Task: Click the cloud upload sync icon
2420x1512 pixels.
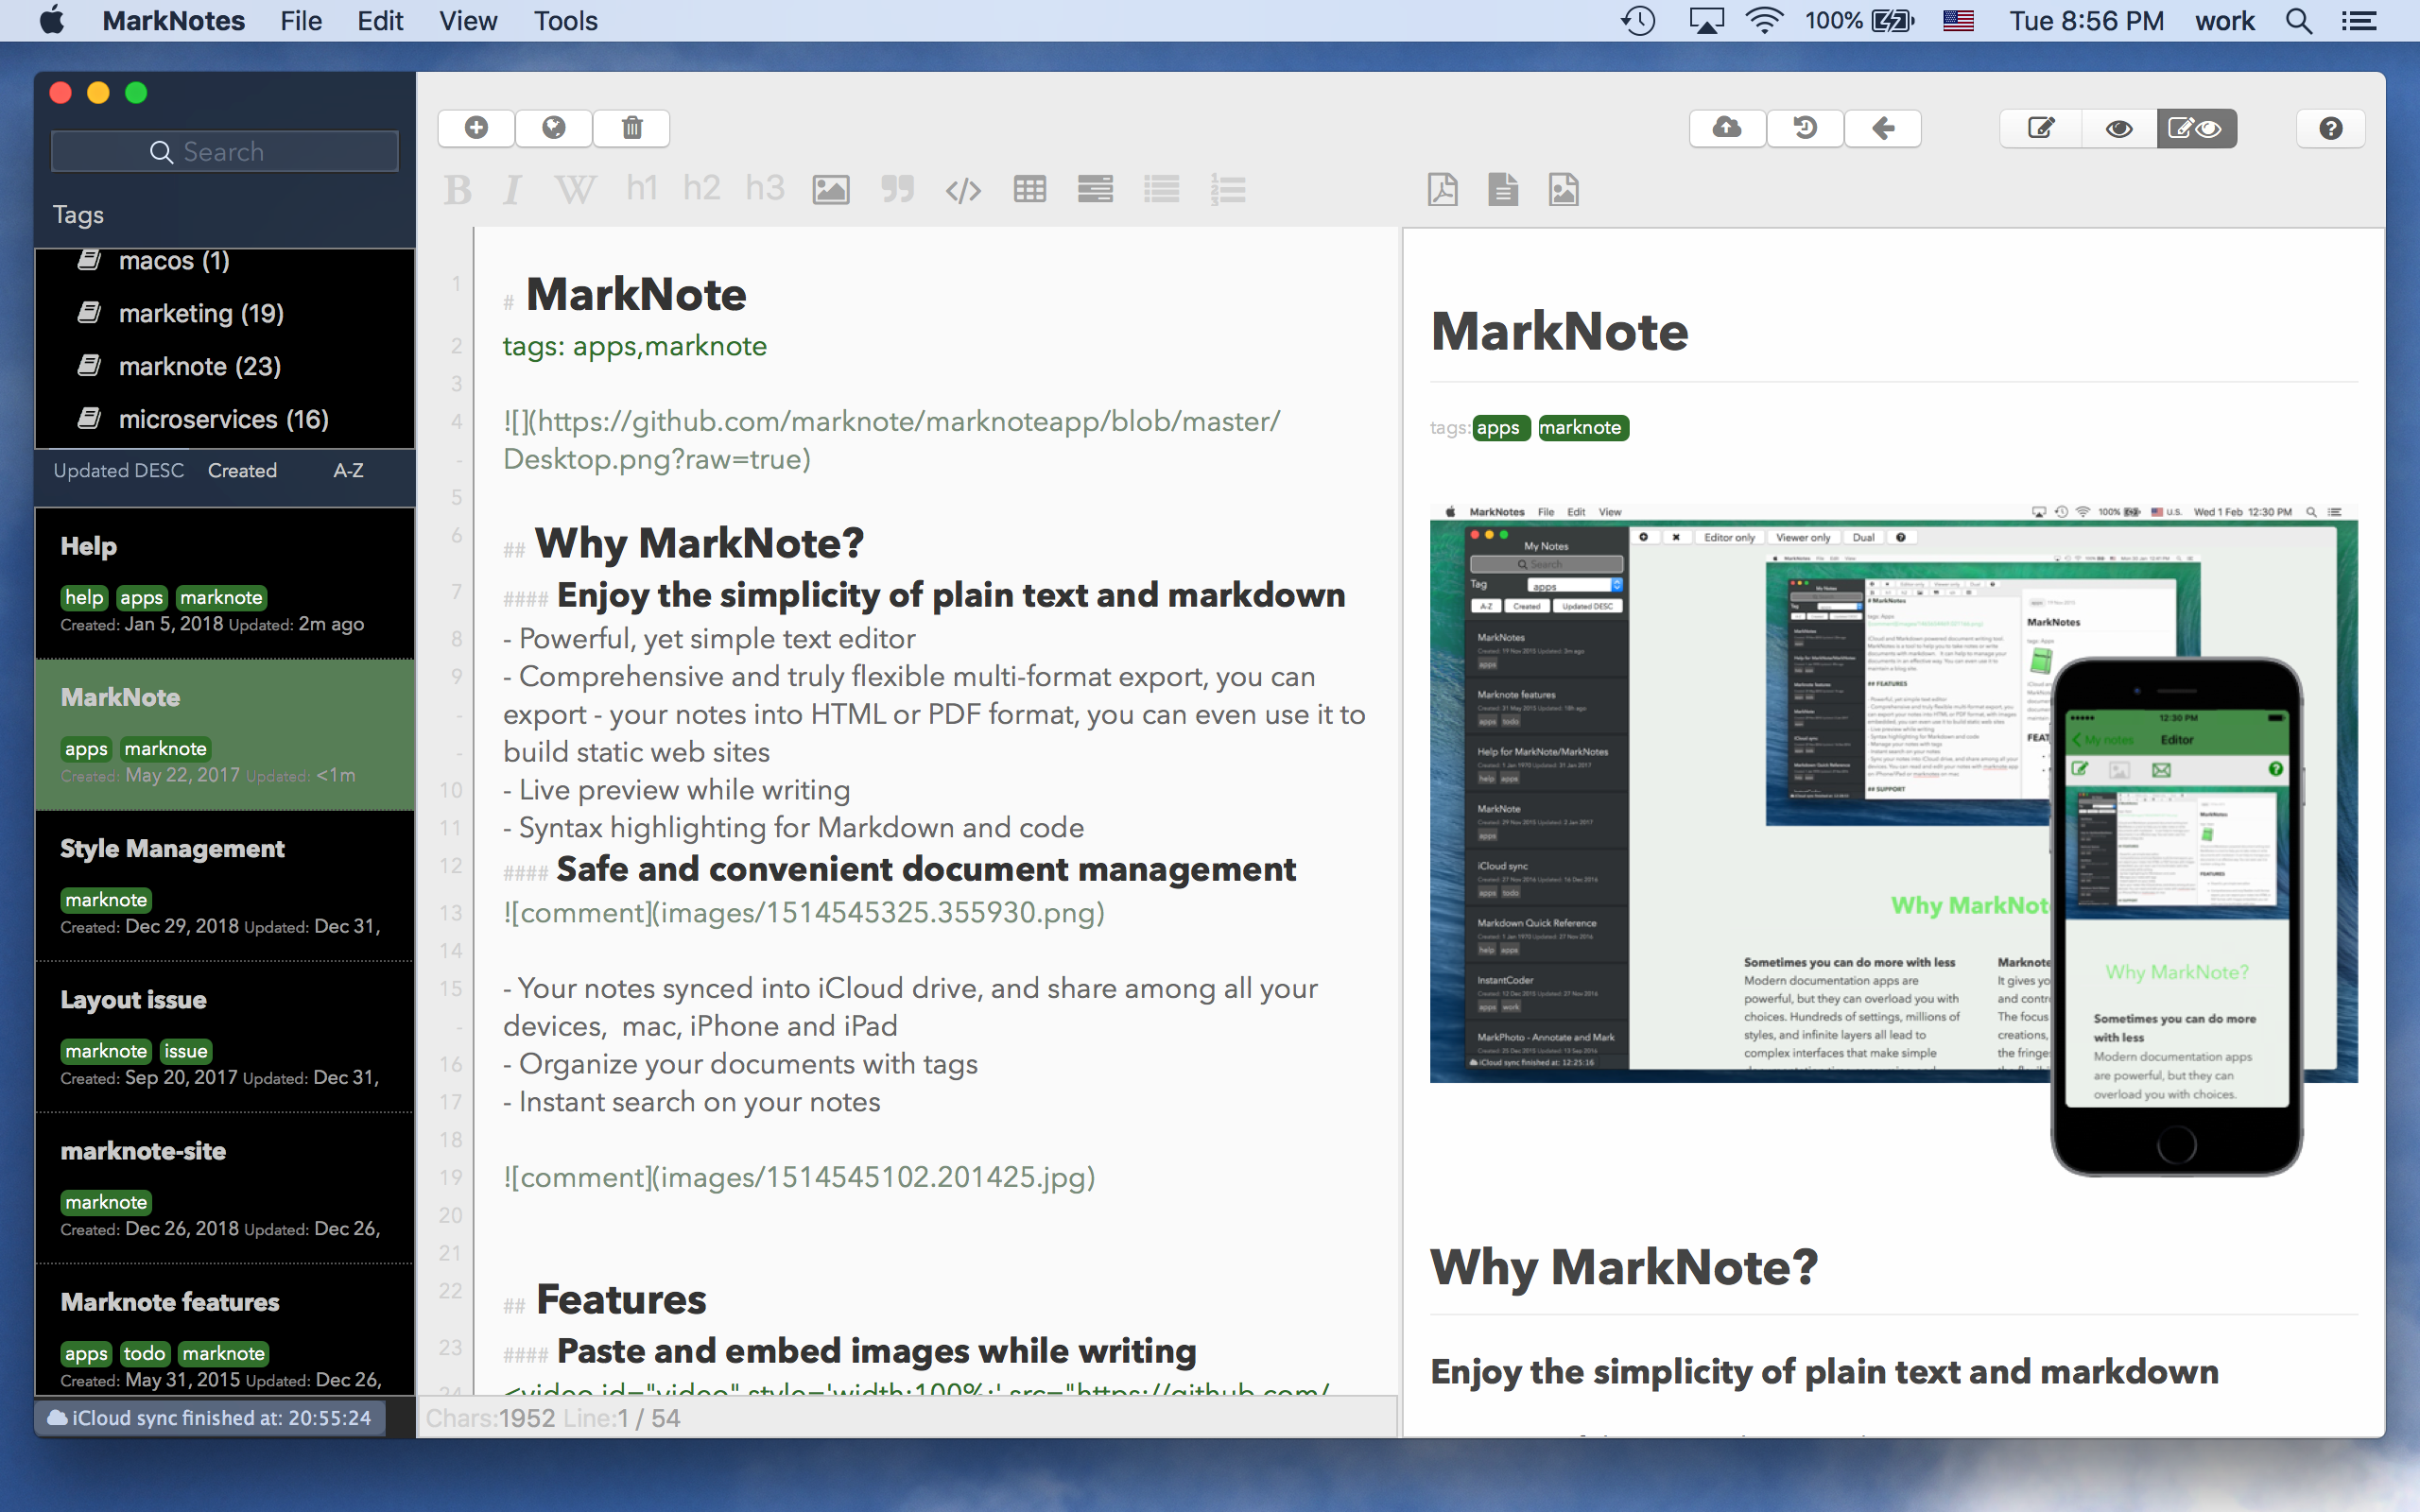Action: coord(1727,128)
